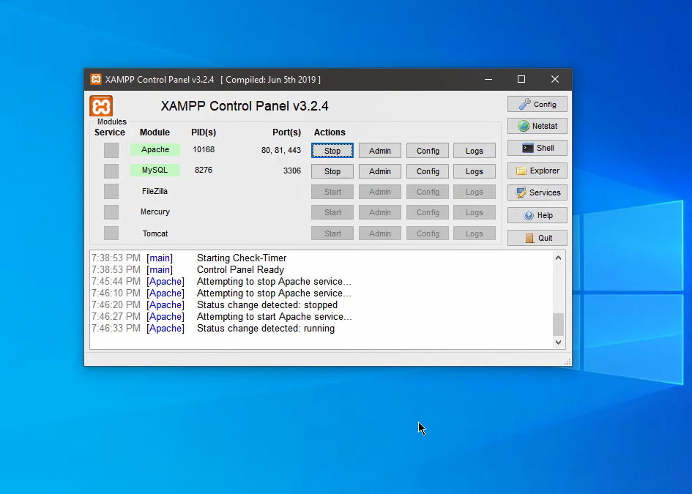The height and width of the screenshot is (494, 692).
Task: Click Apache ports 80, 81, 443
Action: point(281,150)
